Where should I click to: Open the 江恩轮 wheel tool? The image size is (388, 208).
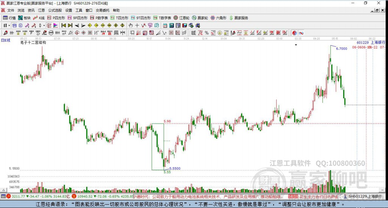[x=181, y=18]
